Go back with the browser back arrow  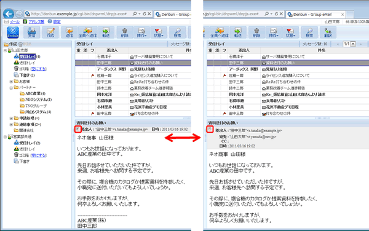pos(9,14)
